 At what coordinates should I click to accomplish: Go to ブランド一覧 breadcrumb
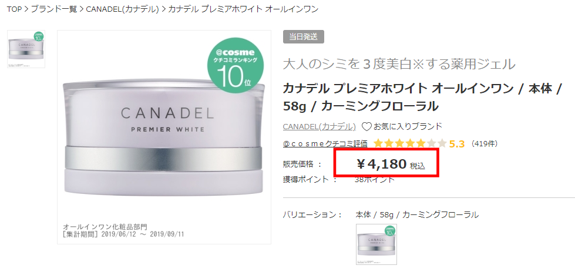(x=54, y=9)
